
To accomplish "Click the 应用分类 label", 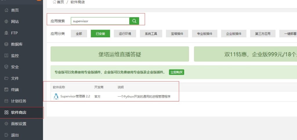I will [x=58, y=34].
